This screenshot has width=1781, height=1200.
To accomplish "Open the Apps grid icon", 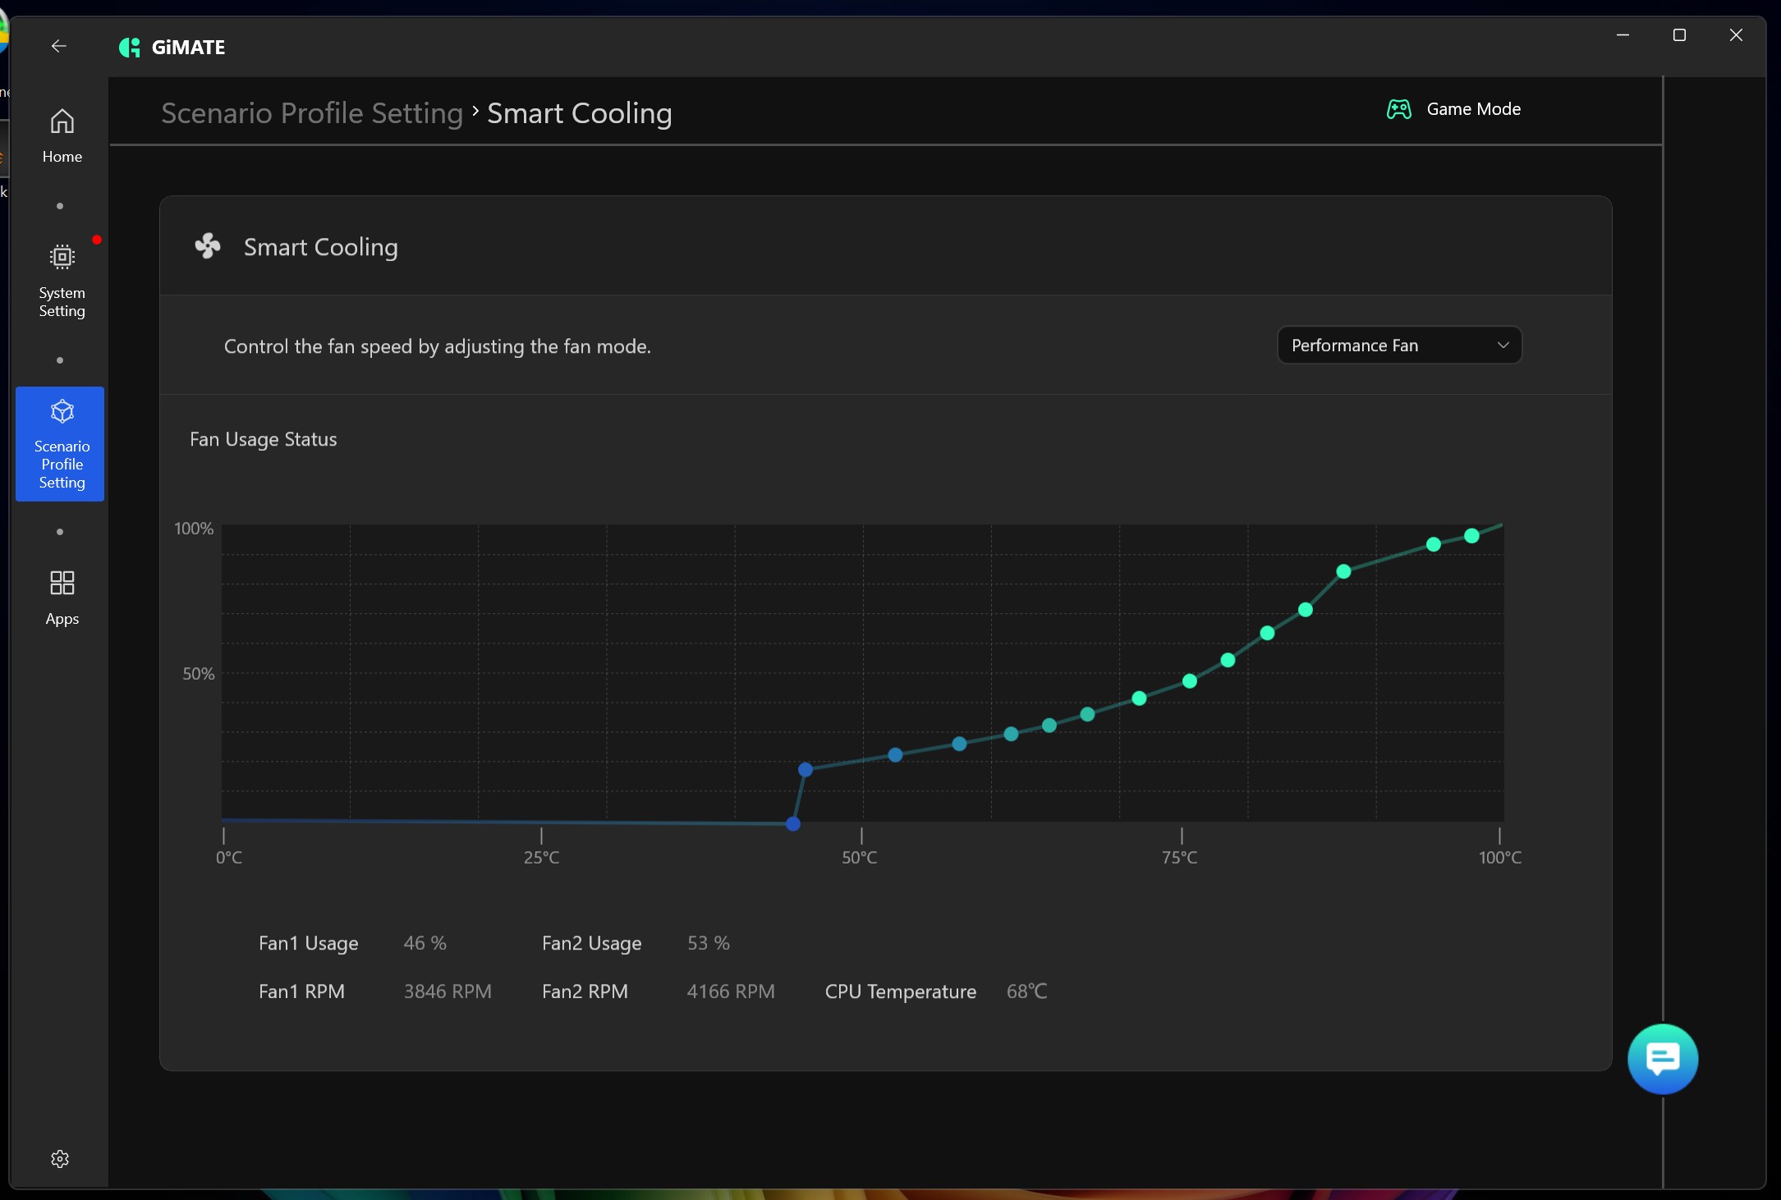I will 62,583.
